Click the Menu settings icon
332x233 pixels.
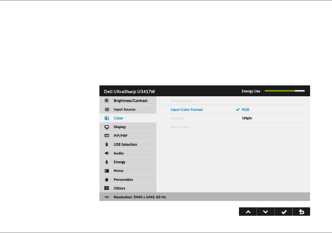tap(107, 171)
